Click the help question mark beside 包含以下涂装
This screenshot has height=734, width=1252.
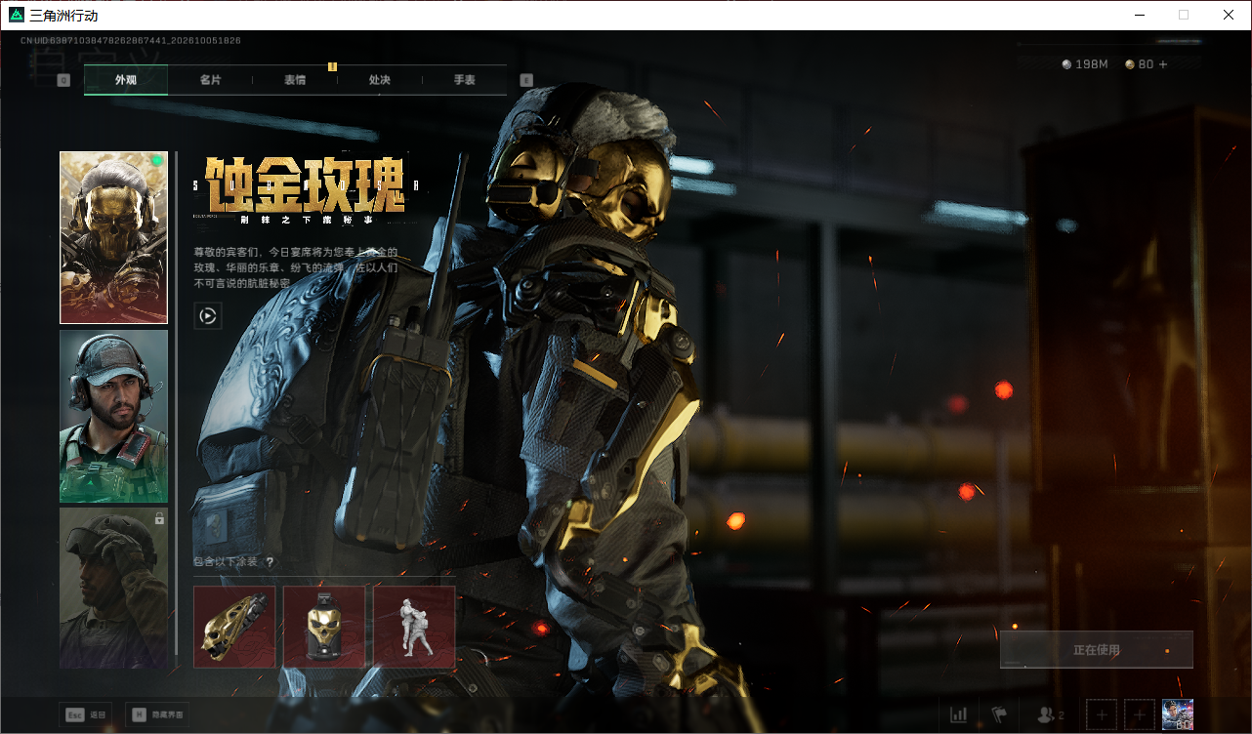pyautogui.click(x=270, y=562)
